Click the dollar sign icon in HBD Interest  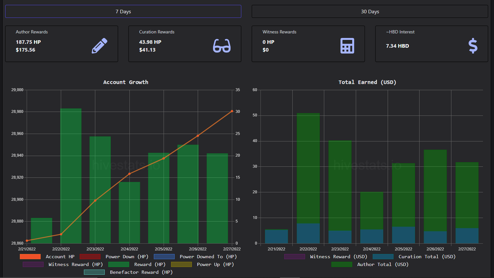(x=473, y=46)
